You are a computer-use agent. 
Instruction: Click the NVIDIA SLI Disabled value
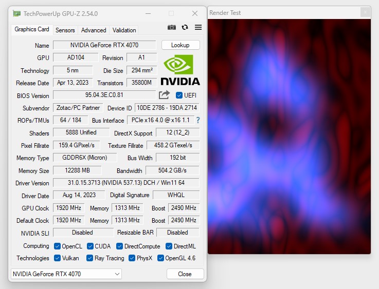(83, 233)
